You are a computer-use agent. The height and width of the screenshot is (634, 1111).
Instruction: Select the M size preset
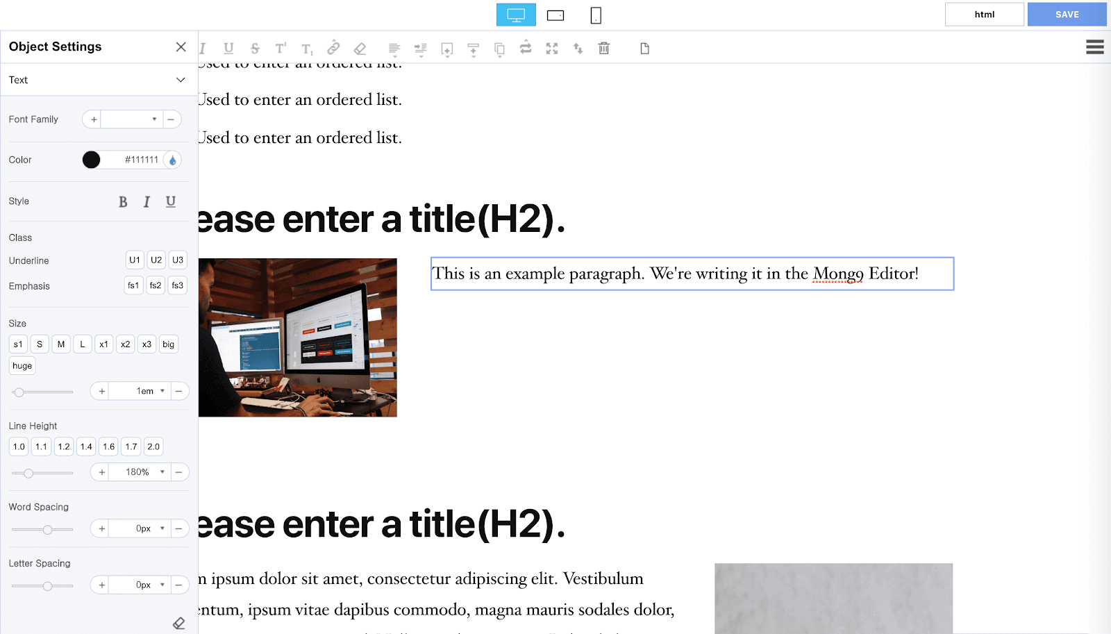point(61,344)
